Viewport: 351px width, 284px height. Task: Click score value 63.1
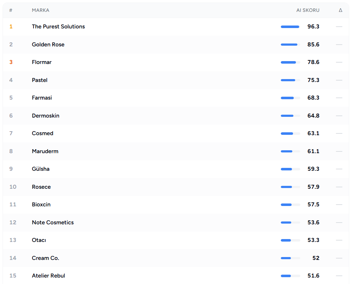313,133
